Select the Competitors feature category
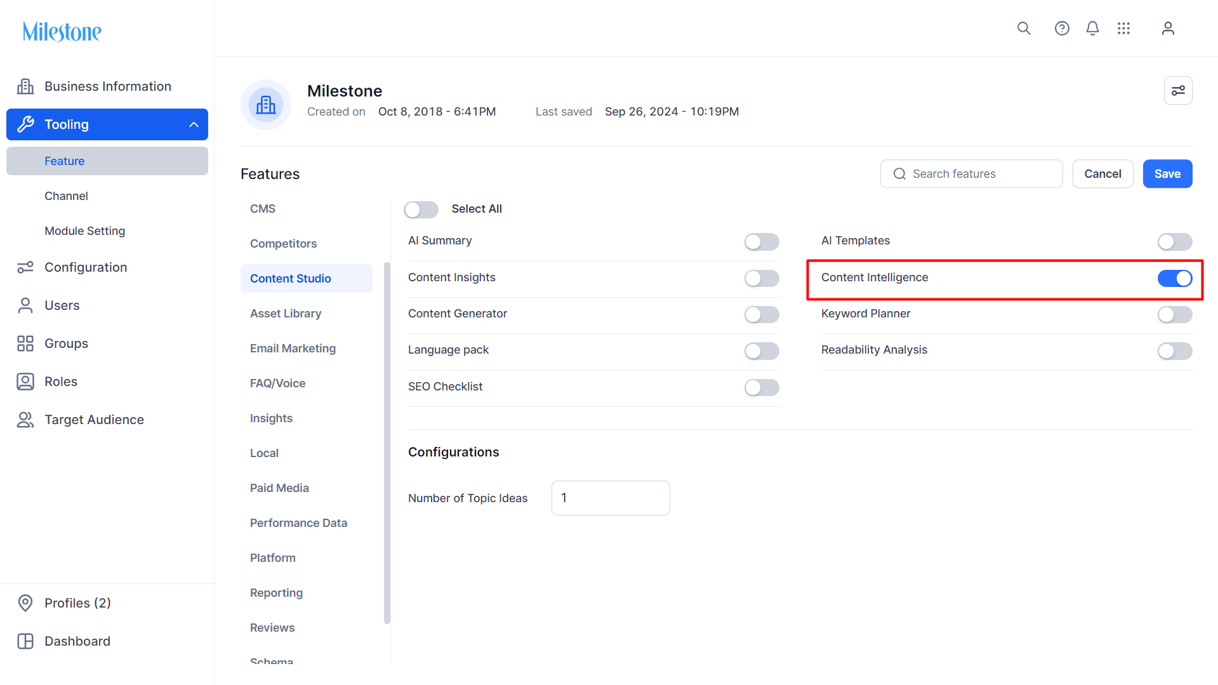 (307, 244)
